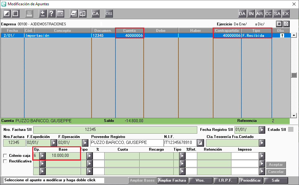Viewport: 299px width, 185px height.
Task: Open the CISS toolbar button
Action: pyautogui.click(x=109, y=14)
